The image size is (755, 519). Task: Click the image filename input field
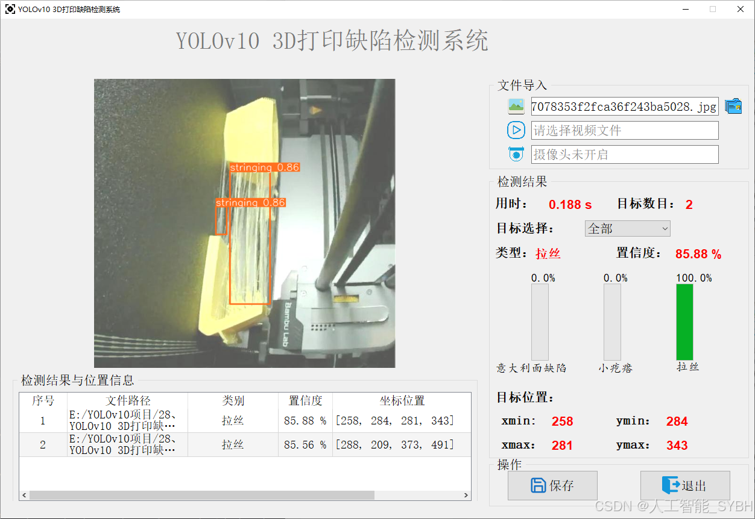click(x=625, y=107)
